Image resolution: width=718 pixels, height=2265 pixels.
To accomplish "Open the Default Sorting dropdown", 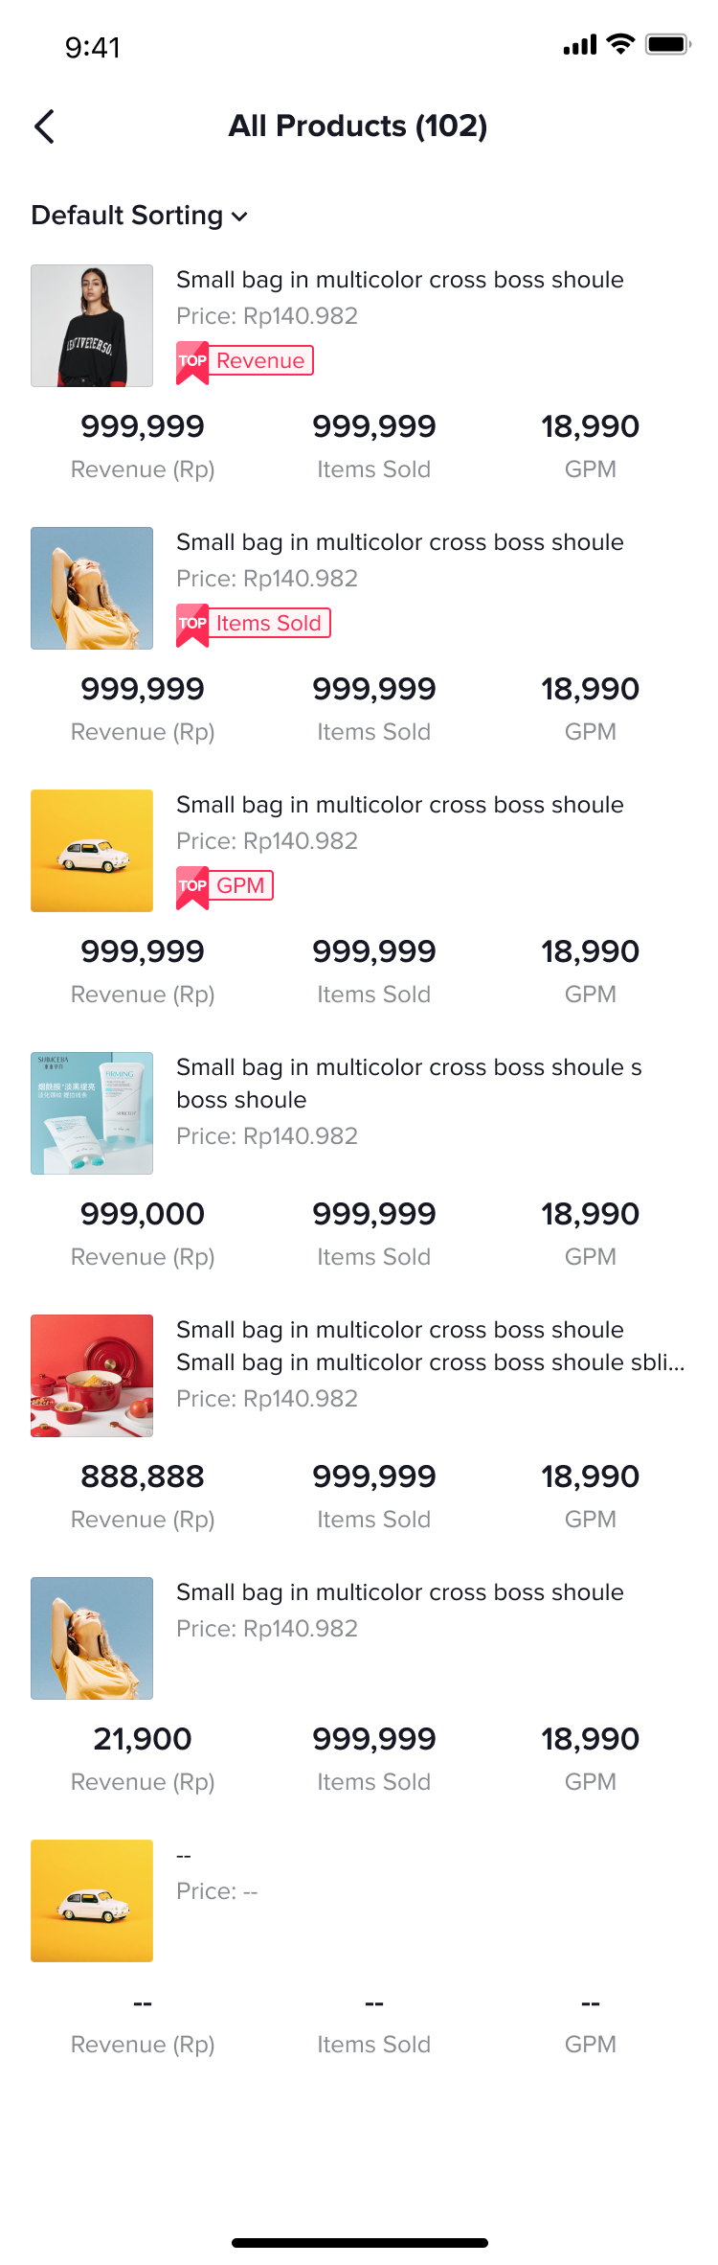I will (128, 216).
